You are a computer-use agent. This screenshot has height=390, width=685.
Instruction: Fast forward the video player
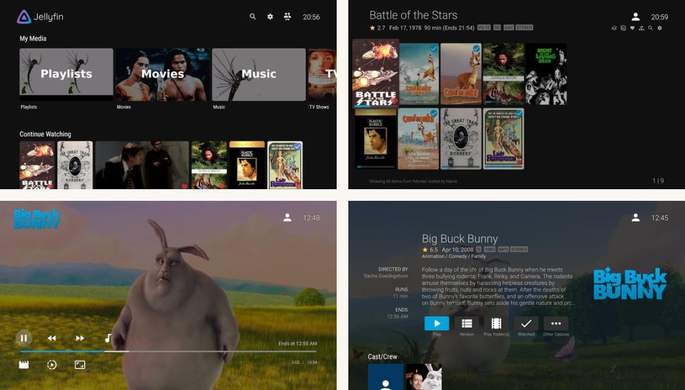(x=80, y=338)
